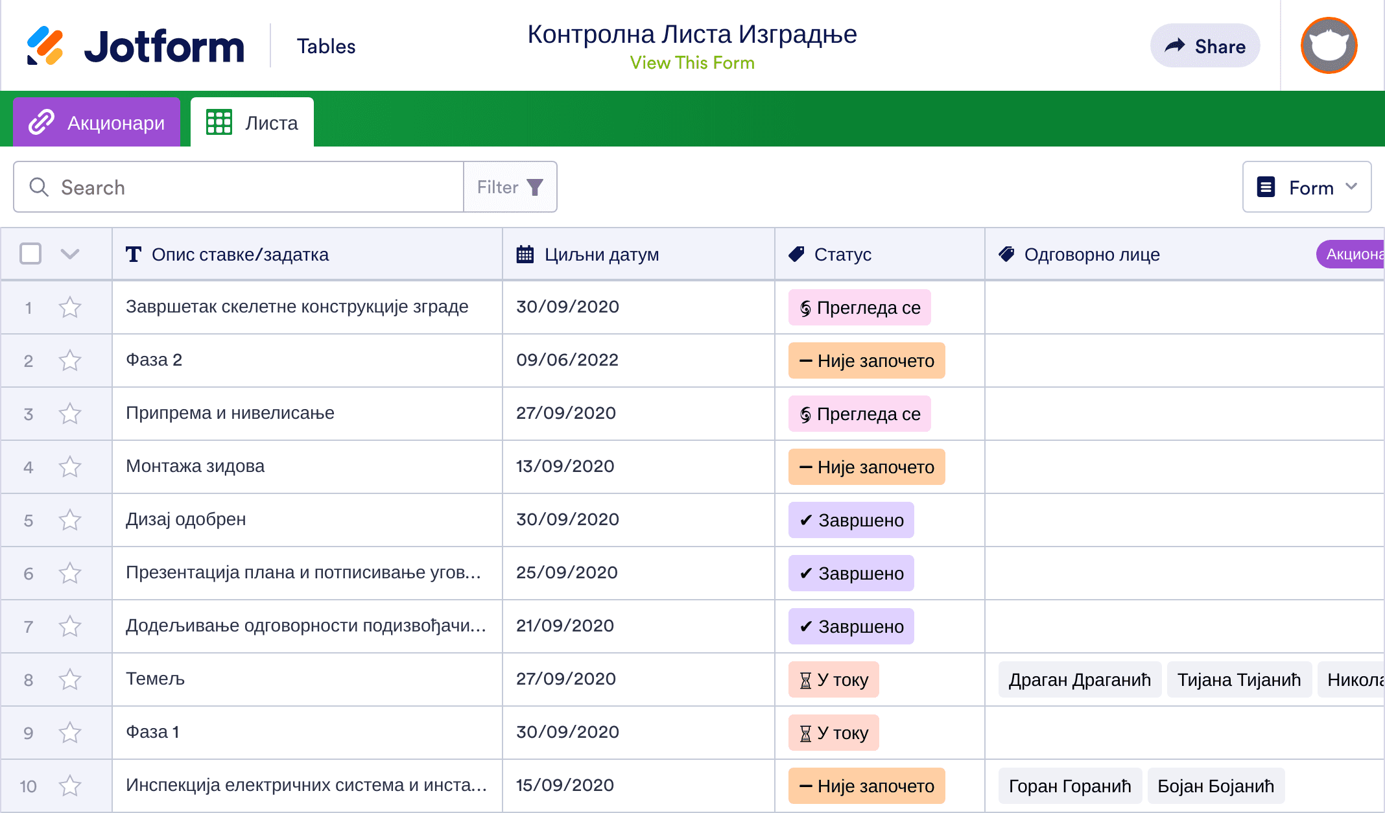Star the Темељ row
Screen dimensions: 1385x813
pos(70,679)
